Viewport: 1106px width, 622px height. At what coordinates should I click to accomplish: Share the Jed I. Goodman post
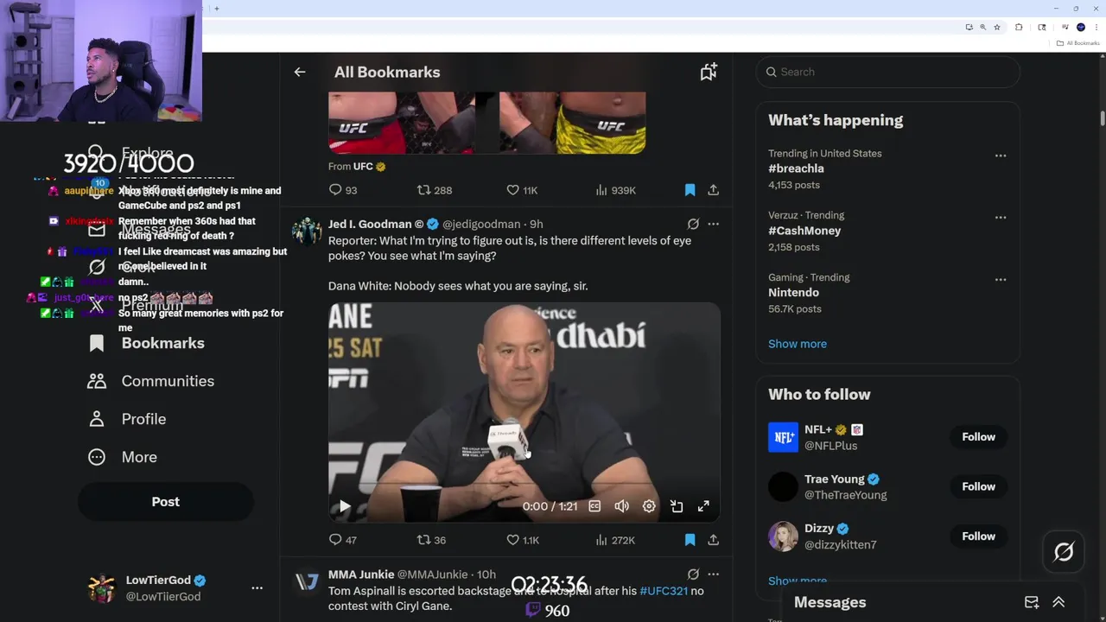(x=713, y=540)
